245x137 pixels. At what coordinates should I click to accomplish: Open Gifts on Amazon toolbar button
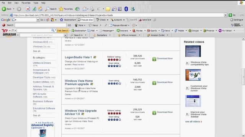click(127, 35)
